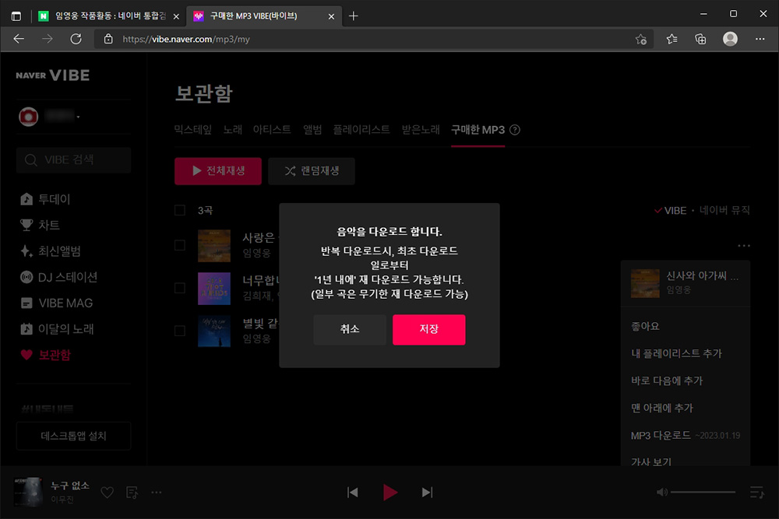This screenshot has width=779, height=519.
Task: Adjust the player volume slider
Action: tap(703, 493)
